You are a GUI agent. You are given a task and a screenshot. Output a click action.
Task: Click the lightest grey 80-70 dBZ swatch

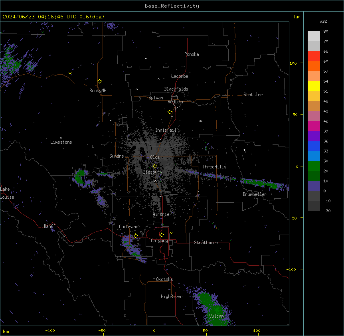314,36
